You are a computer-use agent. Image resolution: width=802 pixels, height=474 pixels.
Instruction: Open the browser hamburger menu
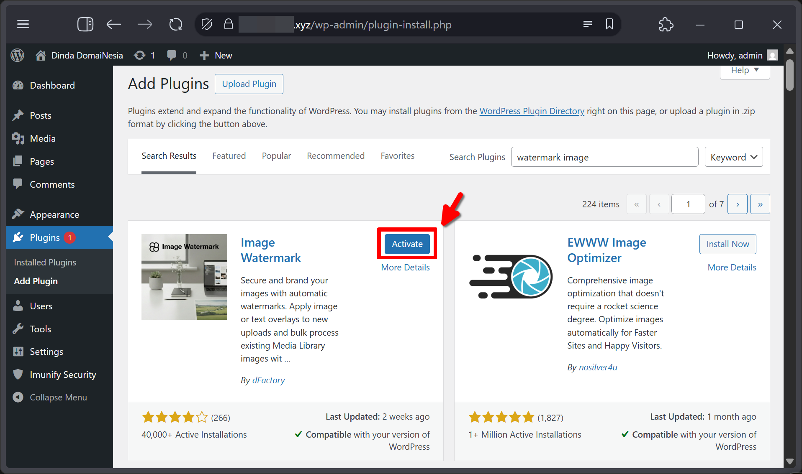click(23, 25)
